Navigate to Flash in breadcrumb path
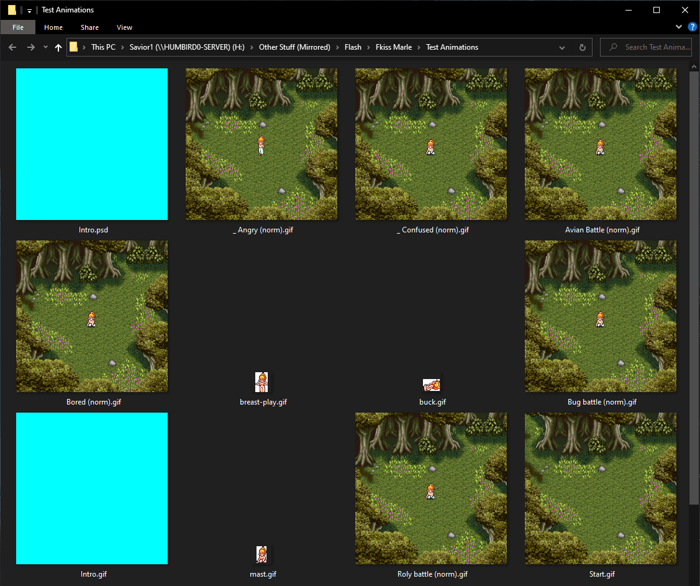Image resolution: width=700 pixels, height=586 pixels. coord(353,47)
